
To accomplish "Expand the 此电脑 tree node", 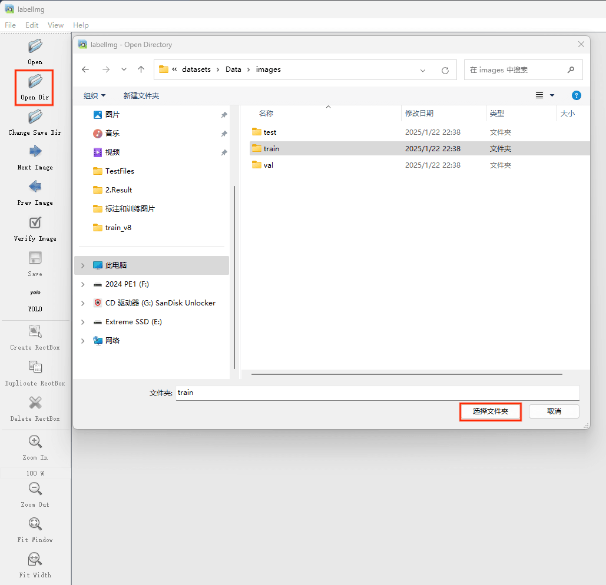I will tap(82, 265).
